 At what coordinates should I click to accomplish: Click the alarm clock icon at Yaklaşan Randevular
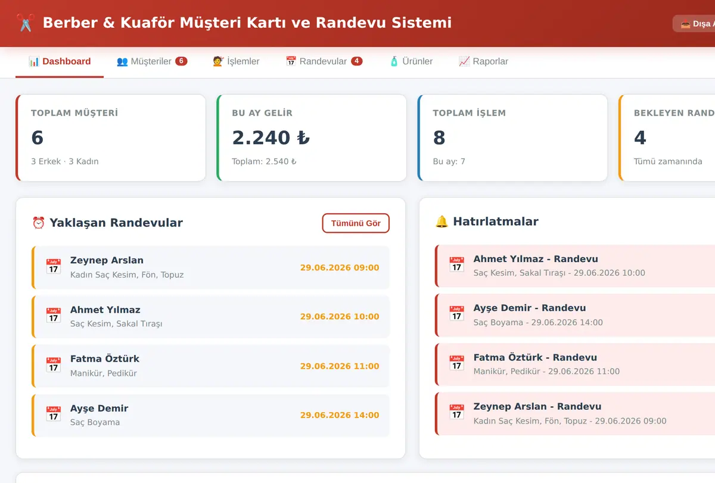(38, 223)
